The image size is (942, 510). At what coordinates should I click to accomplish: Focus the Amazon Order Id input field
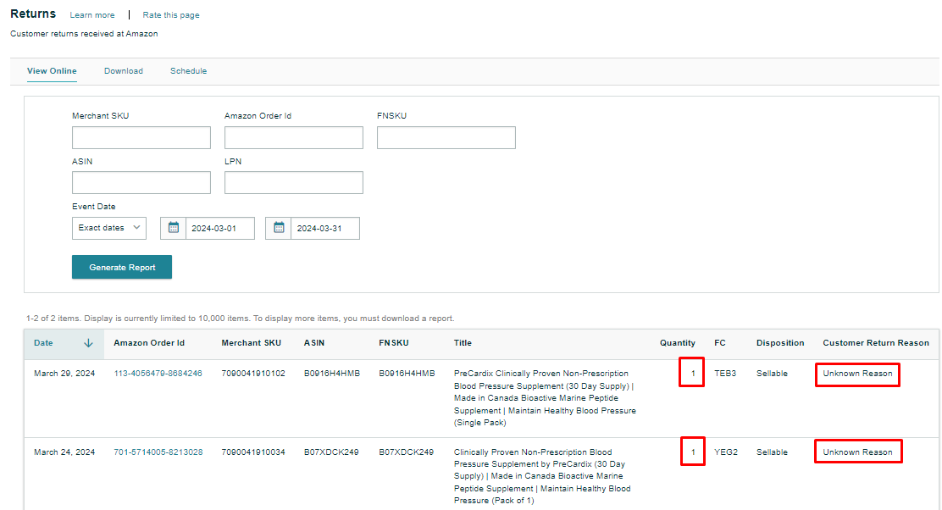[x=294, y=137]
